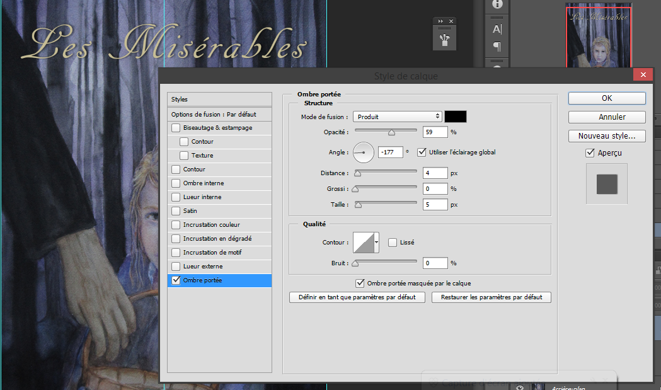Open the Contour picker dropdown arrow
The image size is (661, 390).
pyautogui.click(x=377, y=242)
